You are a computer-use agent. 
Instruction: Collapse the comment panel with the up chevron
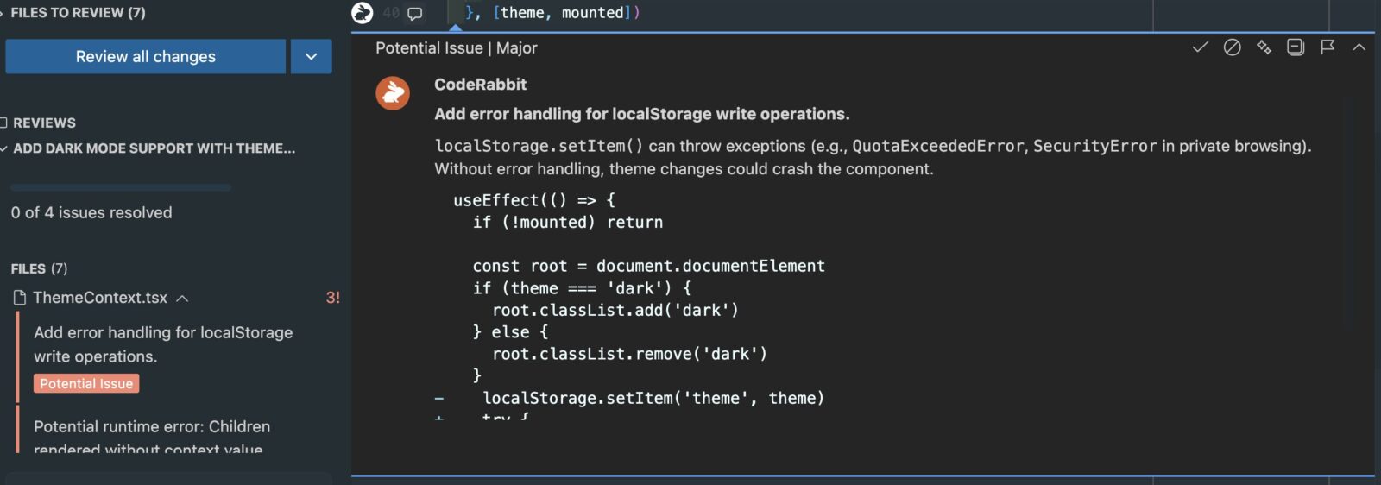point(1359,47)
